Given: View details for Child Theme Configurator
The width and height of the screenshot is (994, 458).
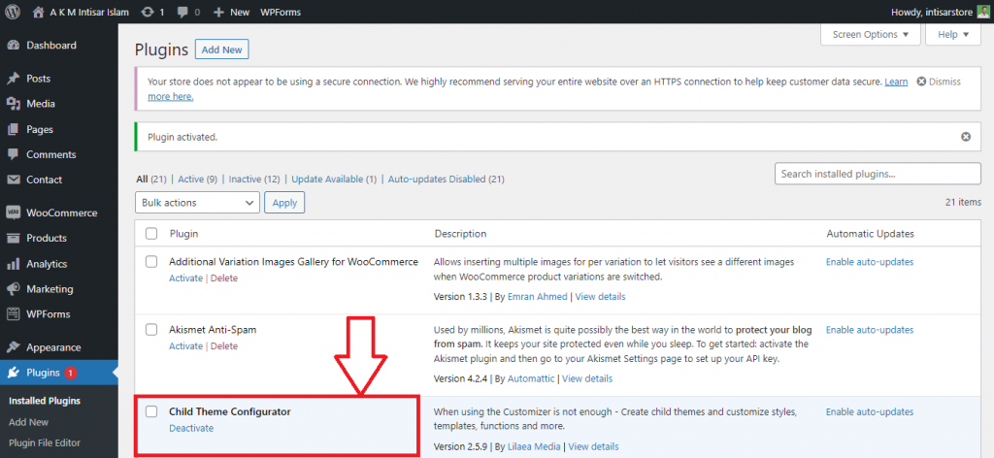Looking at the screenshot, I should (593, 446).
